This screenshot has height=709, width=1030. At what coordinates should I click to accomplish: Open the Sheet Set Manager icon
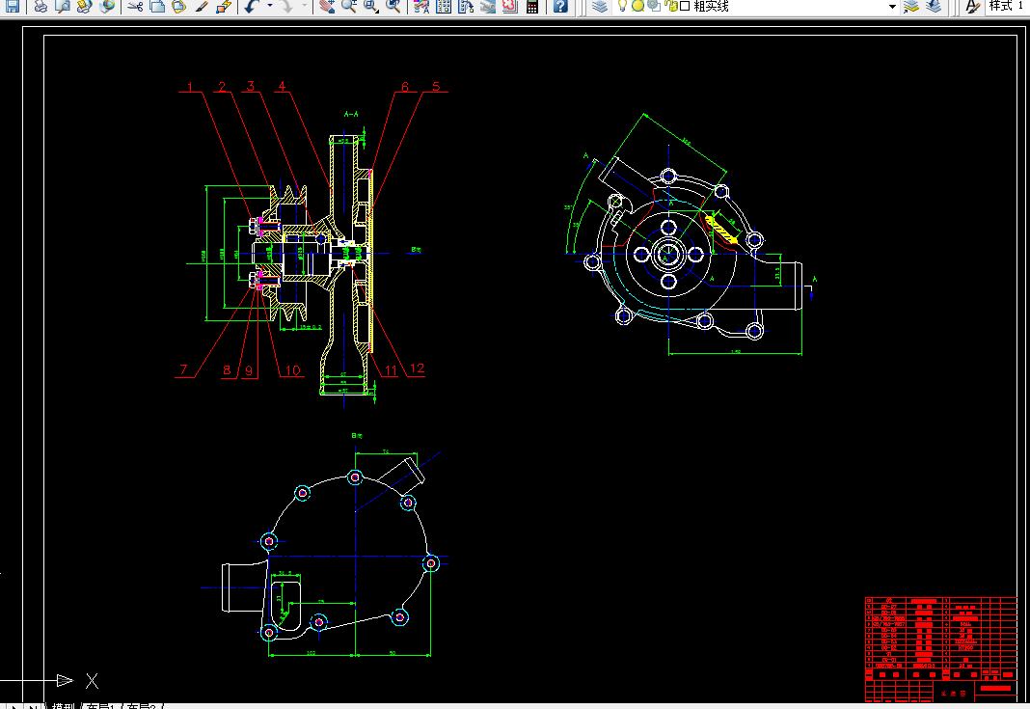487,6
